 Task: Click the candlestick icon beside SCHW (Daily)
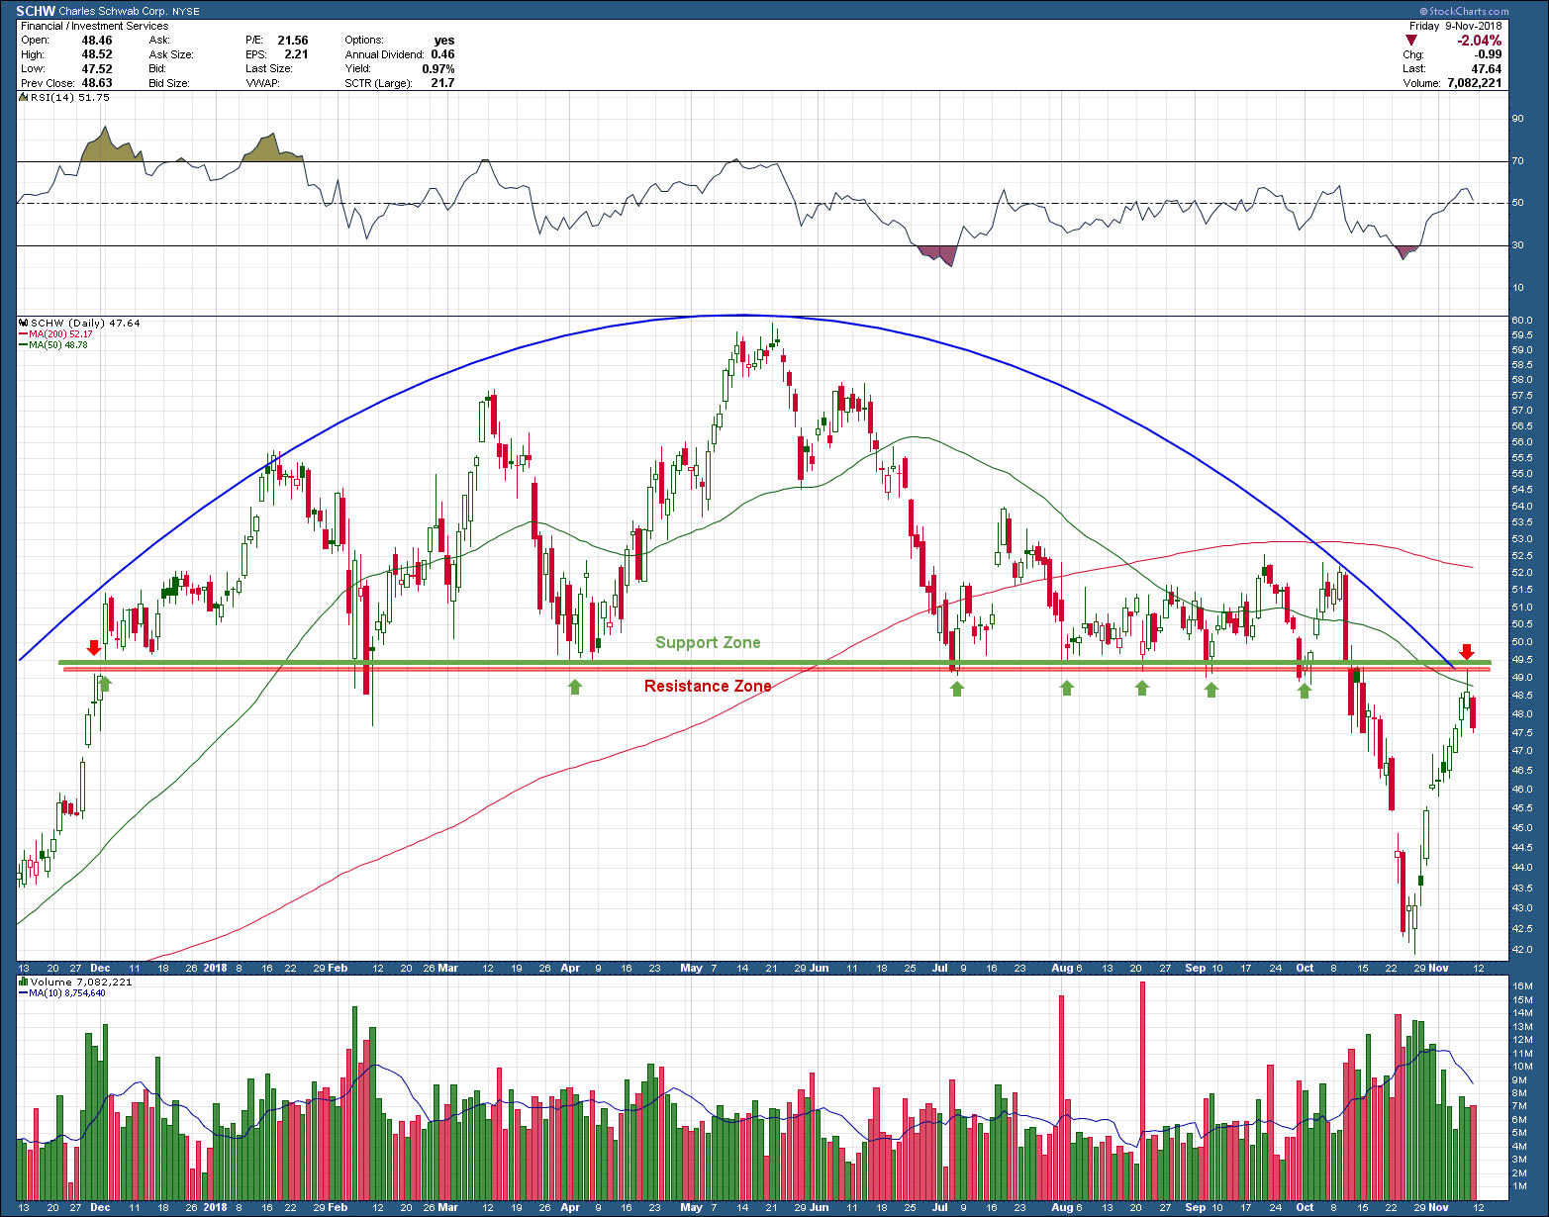pos(24,323)
